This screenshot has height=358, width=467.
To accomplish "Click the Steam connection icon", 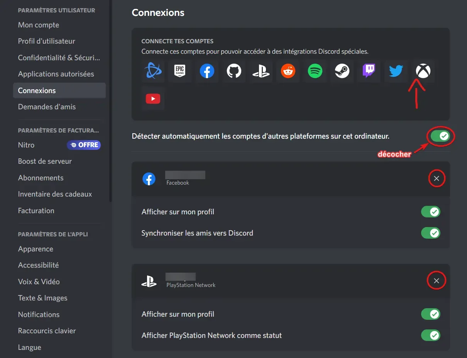I will [342, 71].
